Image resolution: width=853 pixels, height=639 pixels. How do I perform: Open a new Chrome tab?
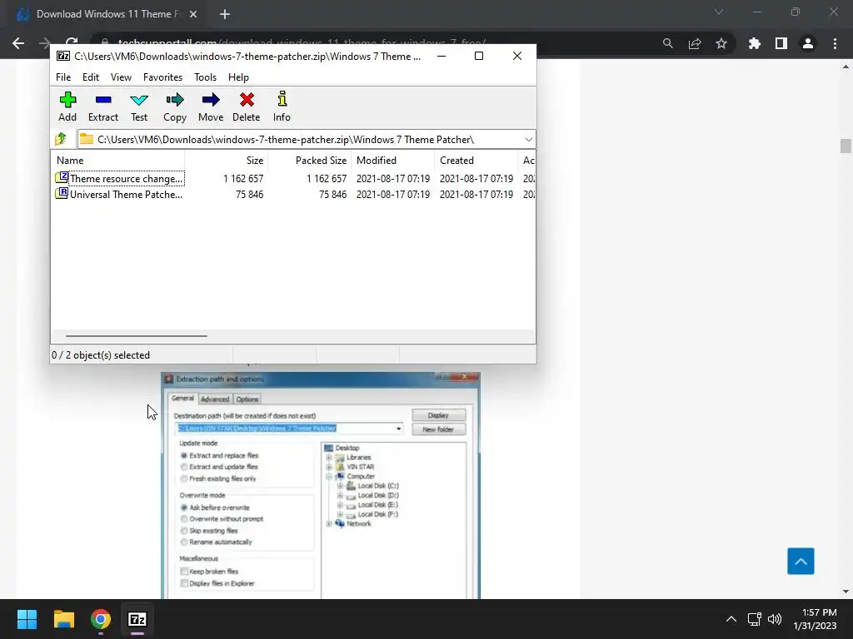point(225,14)
